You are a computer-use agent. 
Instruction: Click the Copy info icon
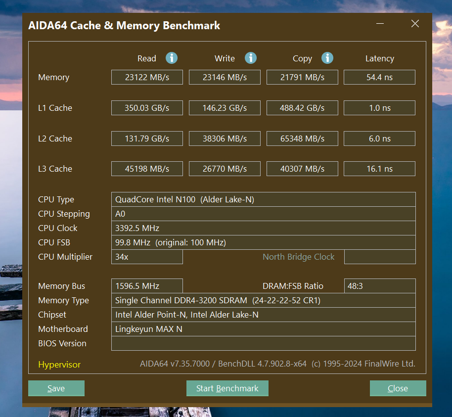coord(327,58)
